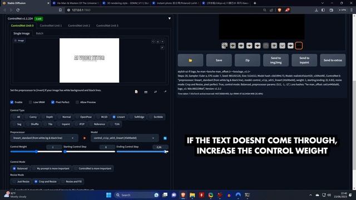Click Send to img2img
The width and height of the screenshot is (356, 200).
coord(276,61)
